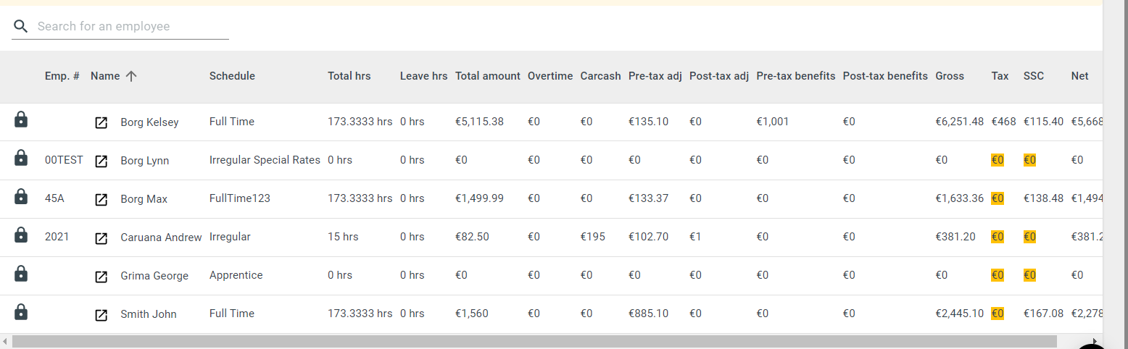Sort table by Schedule column header
Screen dimensions: 1128x349
click(x=232, y=76)
